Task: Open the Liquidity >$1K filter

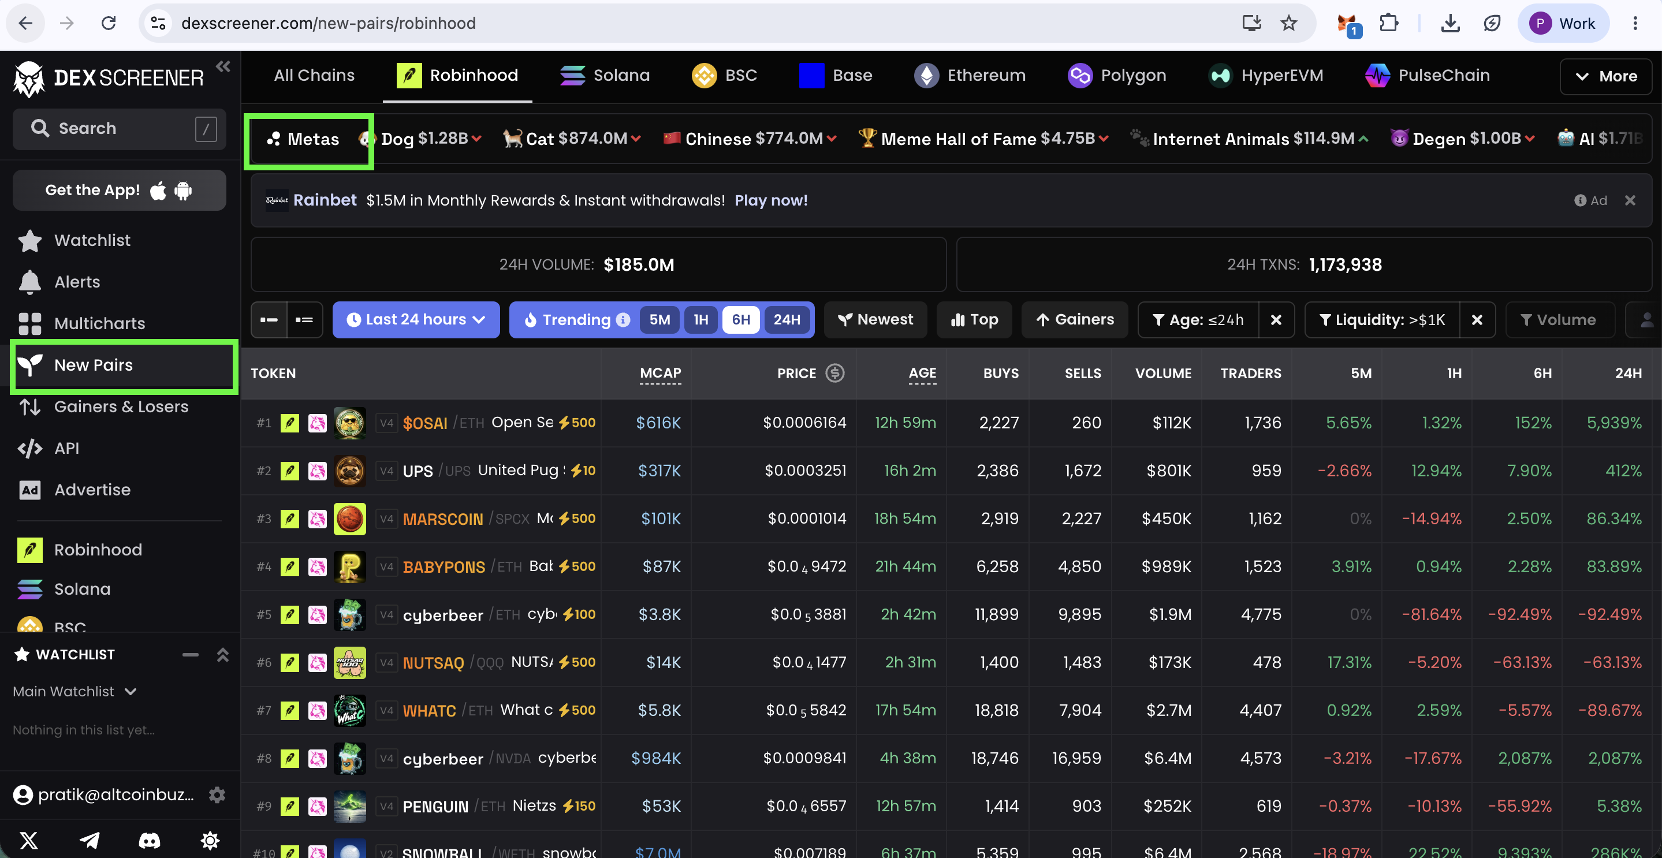Action: click(x=1382, y=320)
